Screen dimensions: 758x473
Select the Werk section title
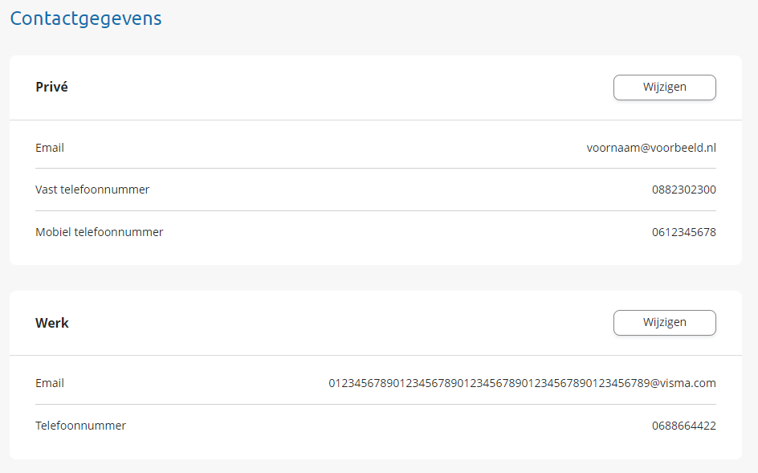pos(52,323)
